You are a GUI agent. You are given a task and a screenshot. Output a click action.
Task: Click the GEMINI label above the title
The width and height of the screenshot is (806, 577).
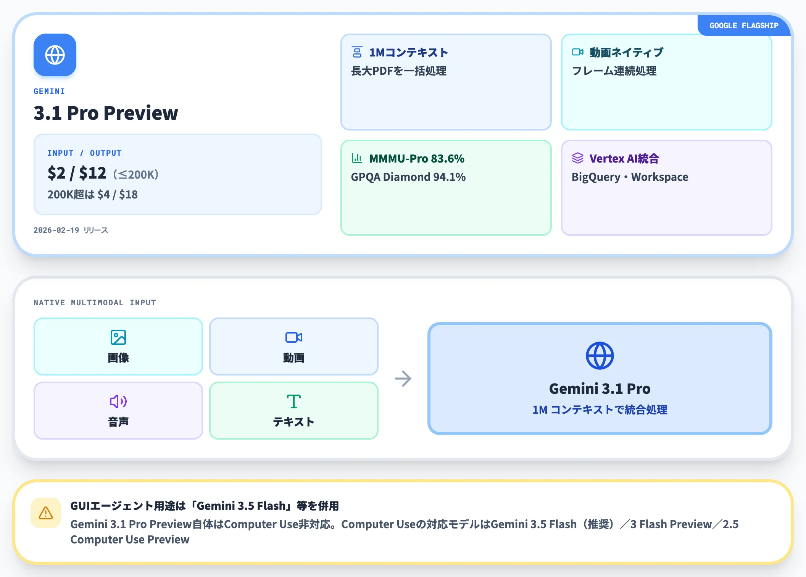[x=49, y=91]
